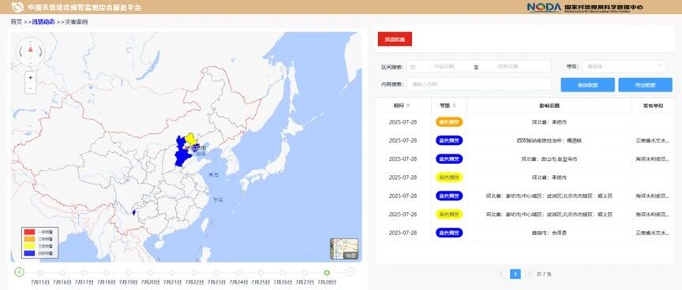Click the start date field
The width and height of the screenshot is (682, 290).
(x=444, y=66)
